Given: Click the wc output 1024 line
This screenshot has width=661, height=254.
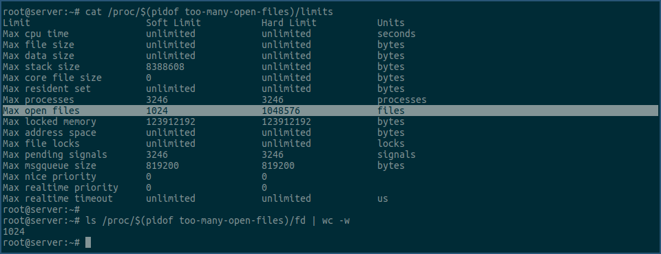Looking at the screenshot, I should (x=14, y=231).
